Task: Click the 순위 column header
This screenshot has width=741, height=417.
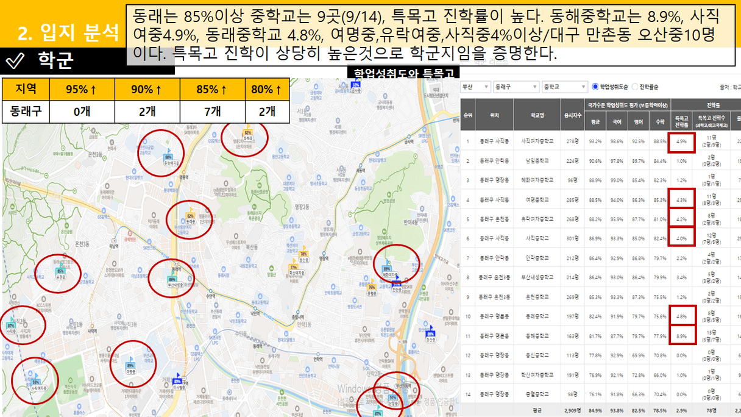Action: click(468, 115)
